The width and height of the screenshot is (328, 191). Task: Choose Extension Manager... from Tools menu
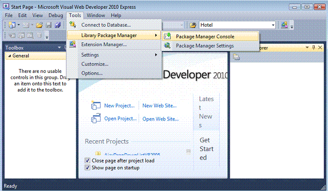(114, 45)
